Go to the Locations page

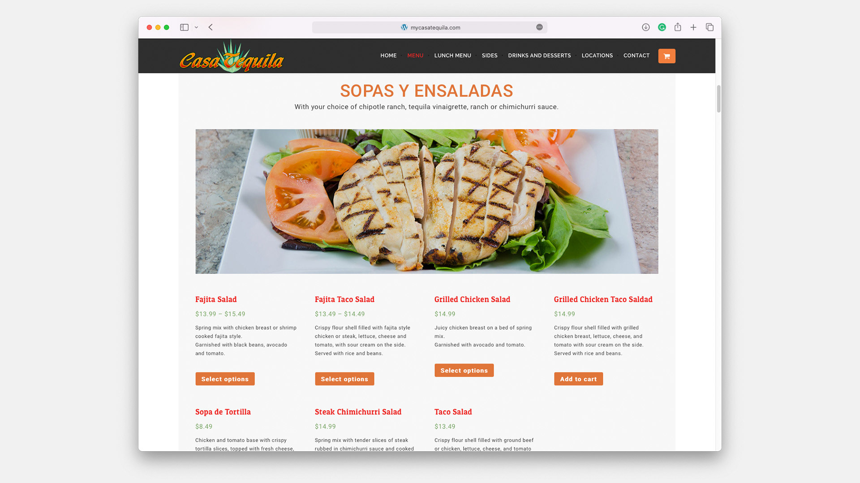pyautogui.click(x=597, y=55)
